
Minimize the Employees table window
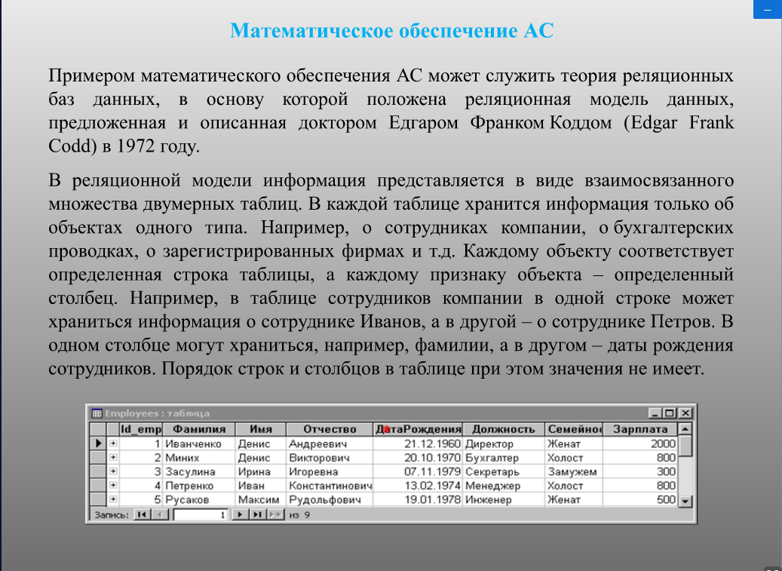point(655,413)
